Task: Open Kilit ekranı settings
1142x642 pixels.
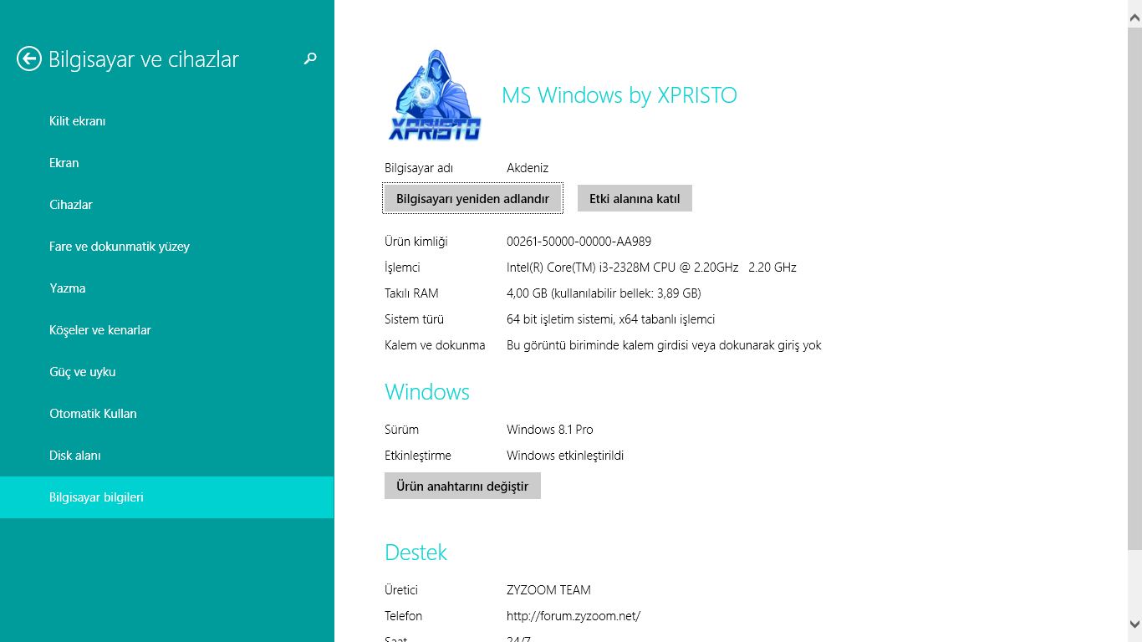Action: pos(167,121)
